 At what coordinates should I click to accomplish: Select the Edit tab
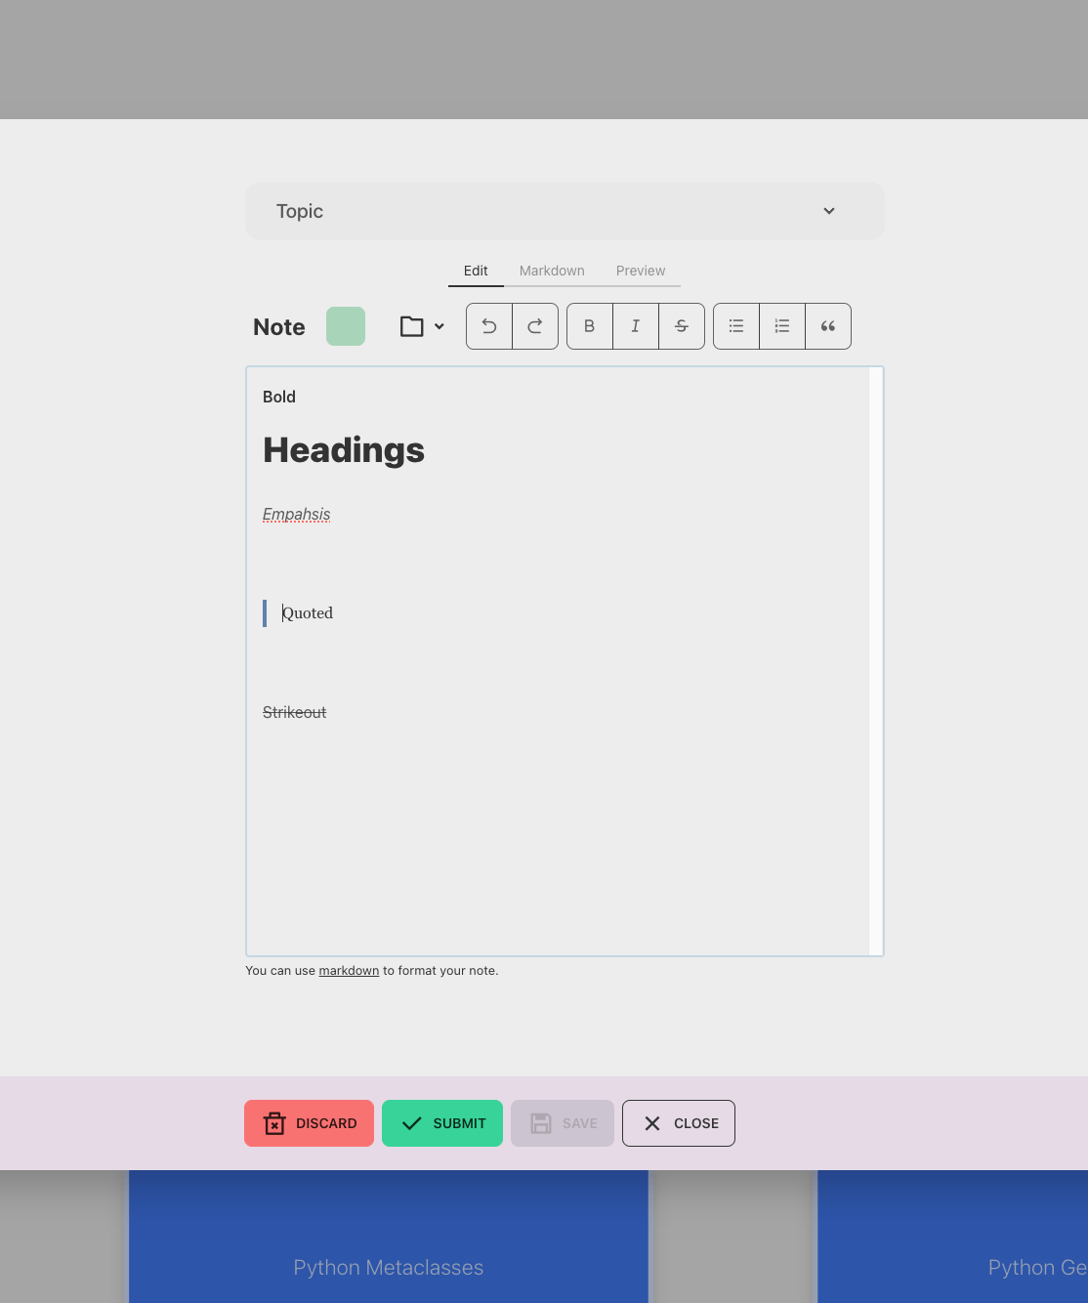[x=476, y=271]
